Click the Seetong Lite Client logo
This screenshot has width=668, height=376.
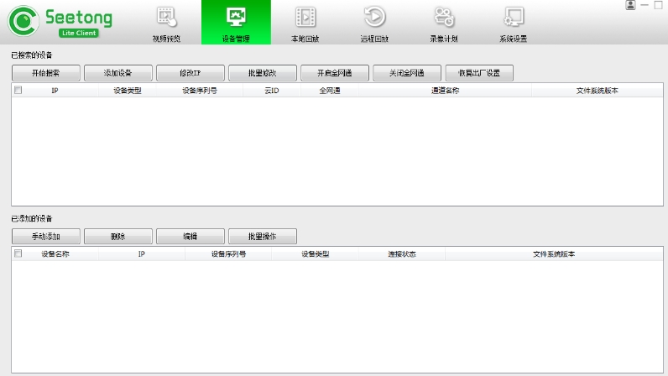pyautogui.click(x=60, y=21)
